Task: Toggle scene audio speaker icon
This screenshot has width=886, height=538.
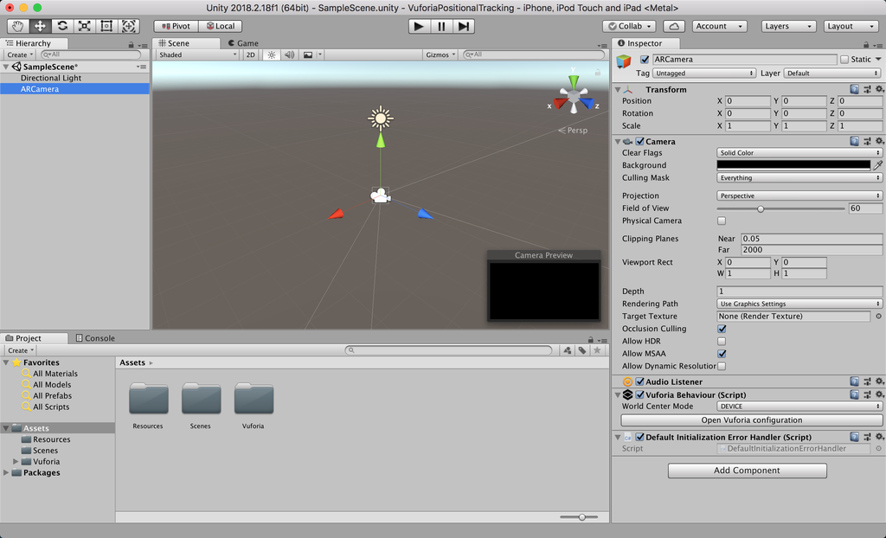Action: click(x=289, y=54)
